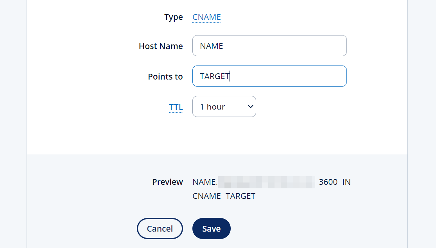Click the chevron arrow on the TTL dropdown

(x=251, y=106)
